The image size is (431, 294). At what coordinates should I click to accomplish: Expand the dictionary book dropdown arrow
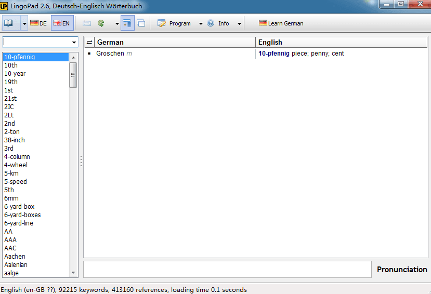point(24,23)
